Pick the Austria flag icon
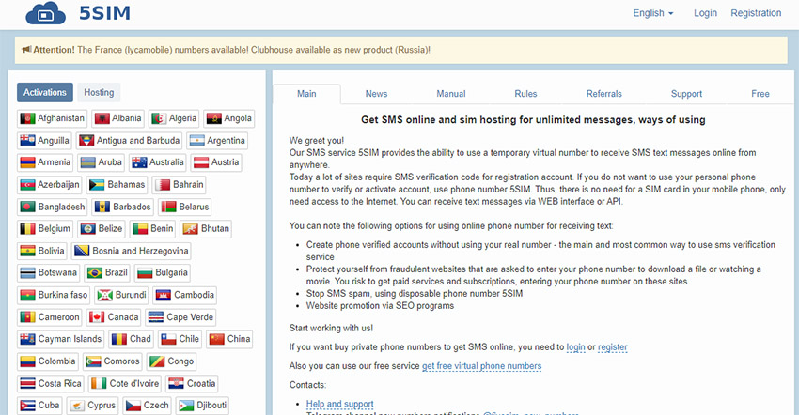This screenshot has width=799, height=415. click(201, 162)
